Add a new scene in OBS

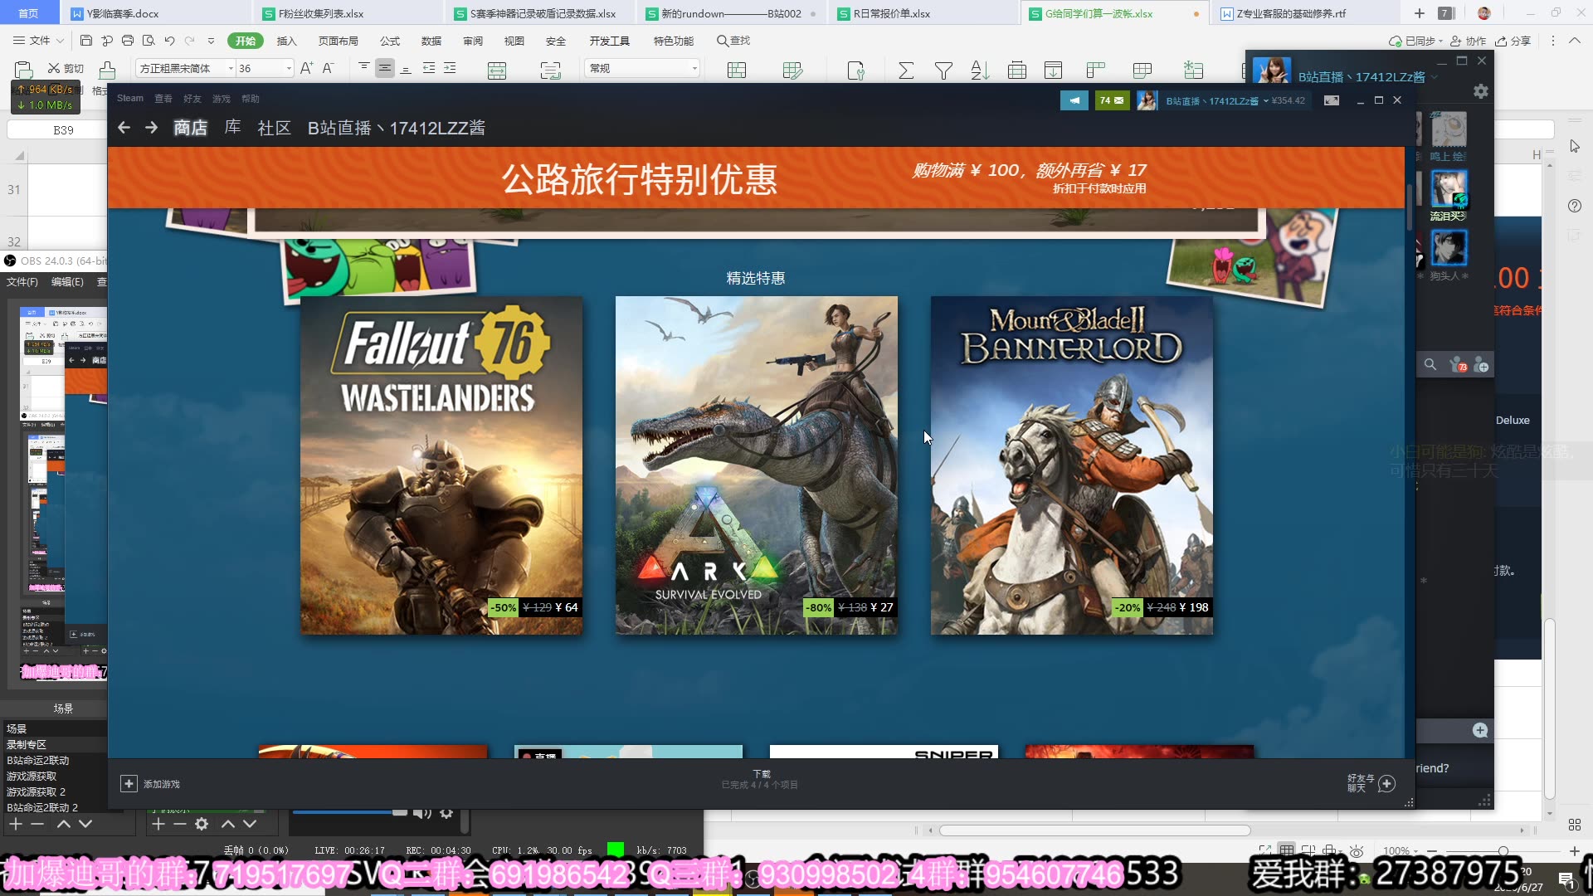(x=16, y=824)
